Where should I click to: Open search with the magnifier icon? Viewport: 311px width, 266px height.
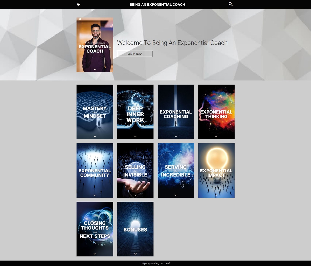[231, 4]
